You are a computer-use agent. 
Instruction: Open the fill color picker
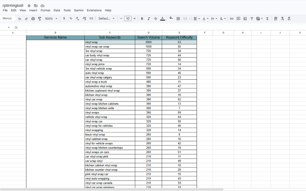(x=171, y=18)
